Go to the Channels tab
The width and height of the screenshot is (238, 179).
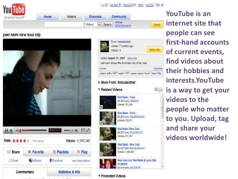95,17
